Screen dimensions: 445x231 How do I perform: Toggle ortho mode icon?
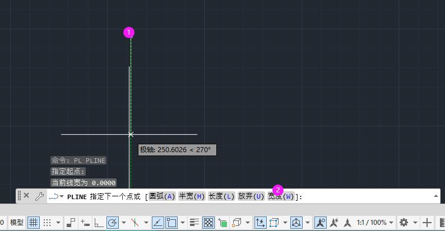99,223
